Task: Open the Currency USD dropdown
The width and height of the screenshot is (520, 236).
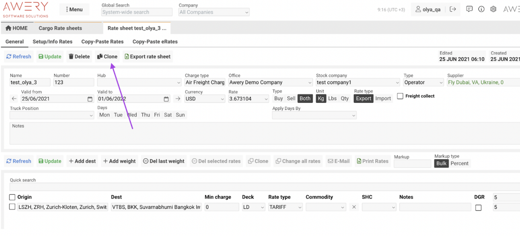Action: [x=205, y=99]
